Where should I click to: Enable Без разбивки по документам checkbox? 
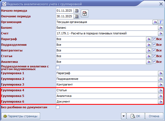click(x=58, y=107)
